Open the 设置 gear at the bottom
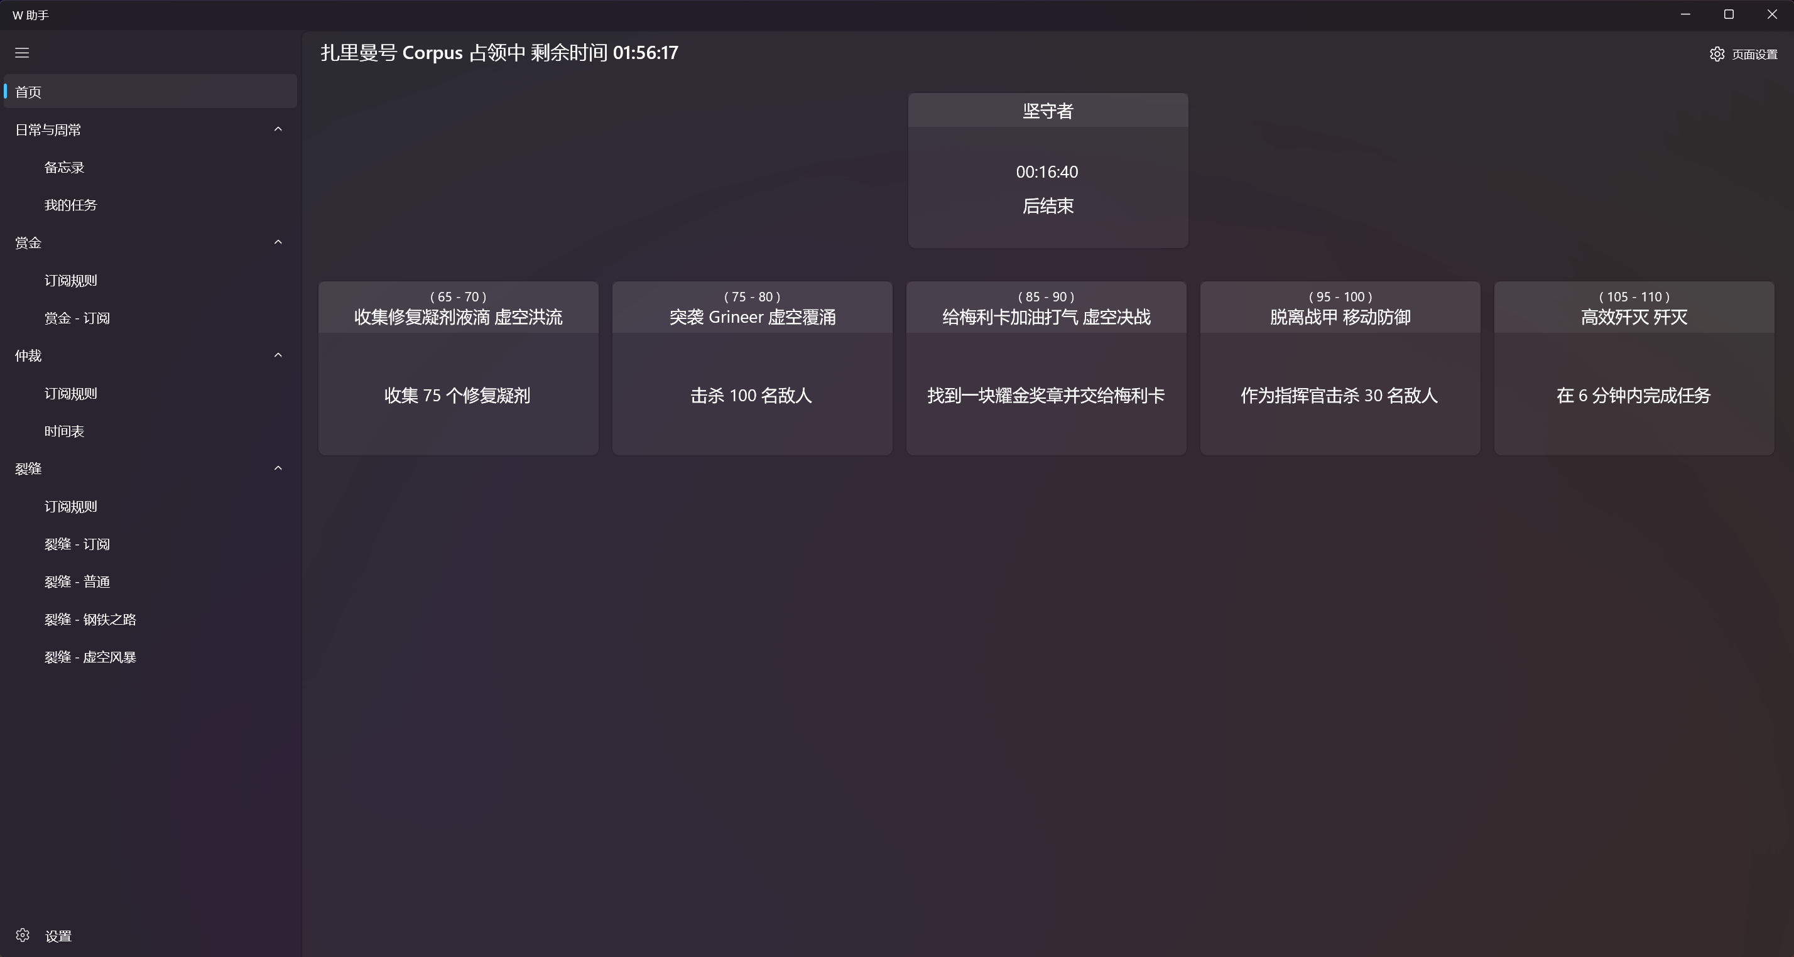This screenshot has height=957, width=1794. pyautogui.click(x=42, y=936)
